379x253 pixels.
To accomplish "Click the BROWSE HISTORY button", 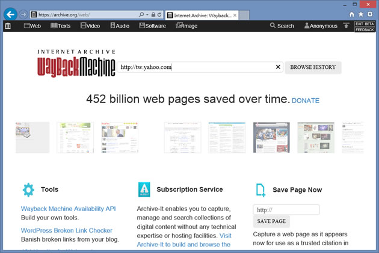I will (313, 67).
